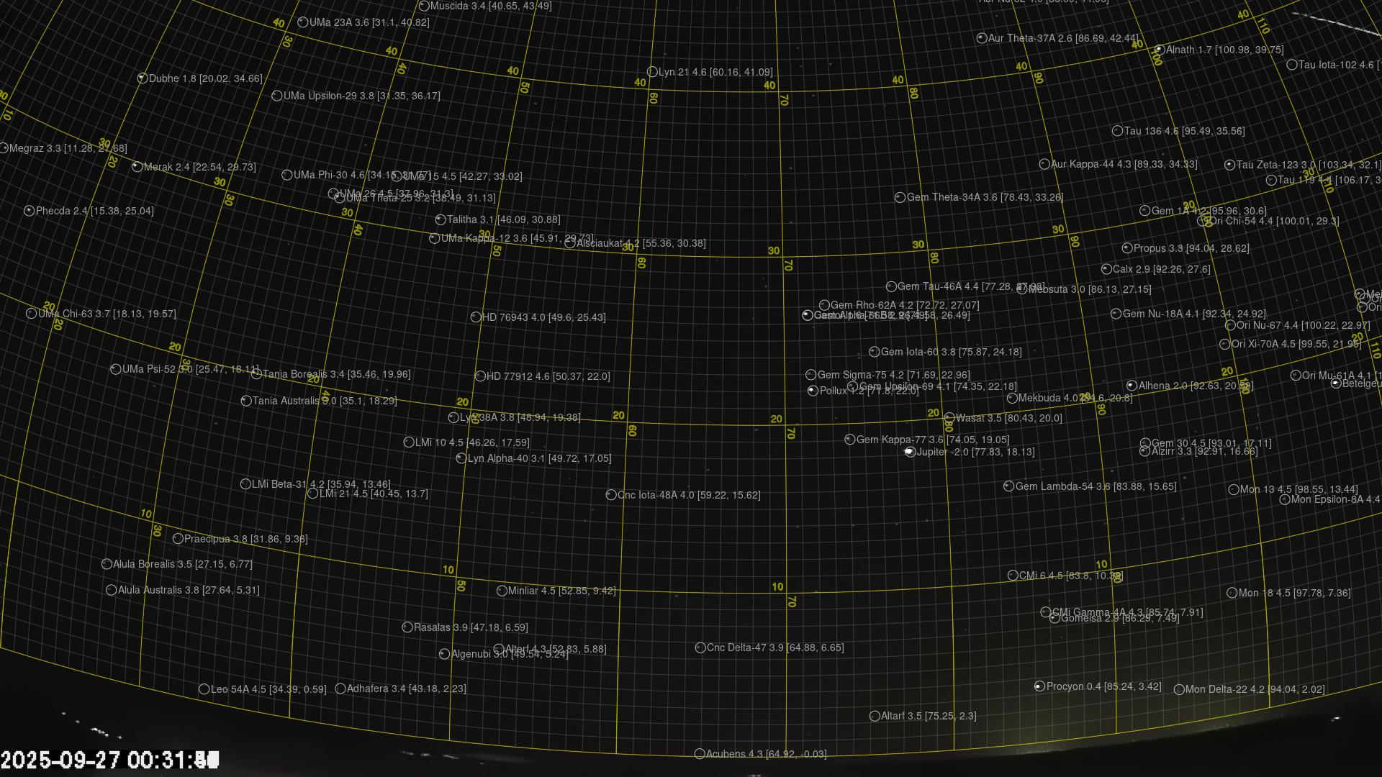Select the Talitha star marker
1382x777 pixels.
point(441,219)
